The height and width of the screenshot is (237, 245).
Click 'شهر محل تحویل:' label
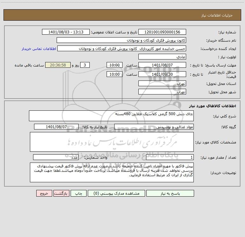(222, 92)
